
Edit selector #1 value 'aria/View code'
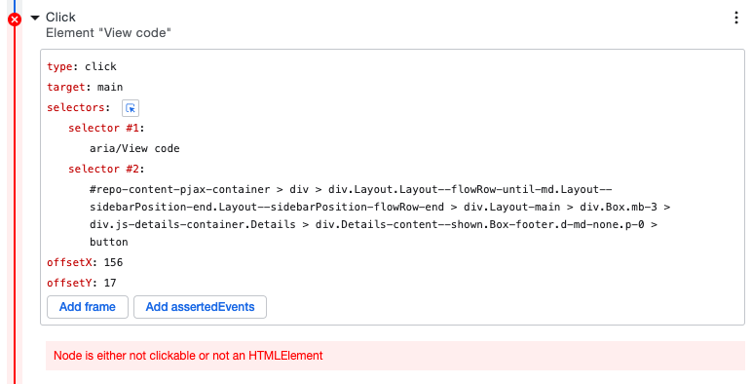tap(134, 148)
